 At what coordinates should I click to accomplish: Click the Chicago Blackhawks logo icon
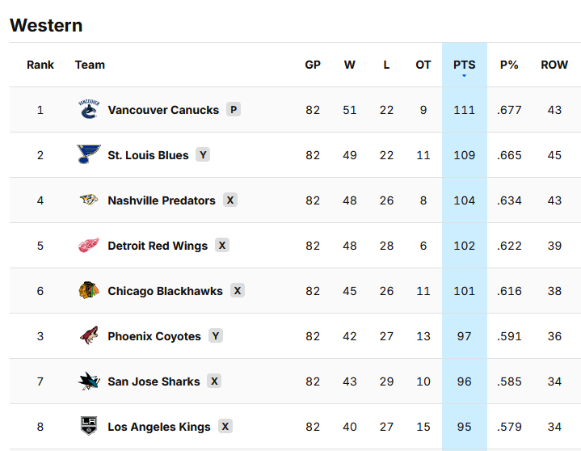(89, 291)
